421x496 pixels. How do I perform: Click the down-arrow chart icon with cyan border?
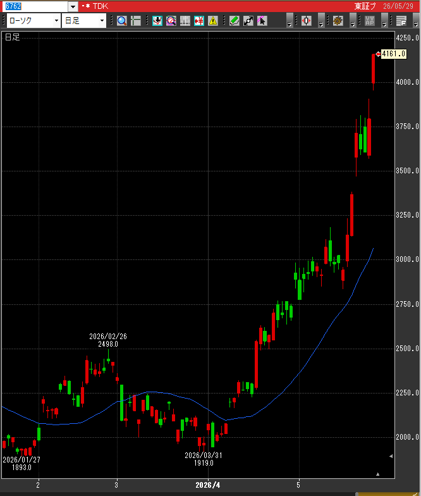point(157,21)
